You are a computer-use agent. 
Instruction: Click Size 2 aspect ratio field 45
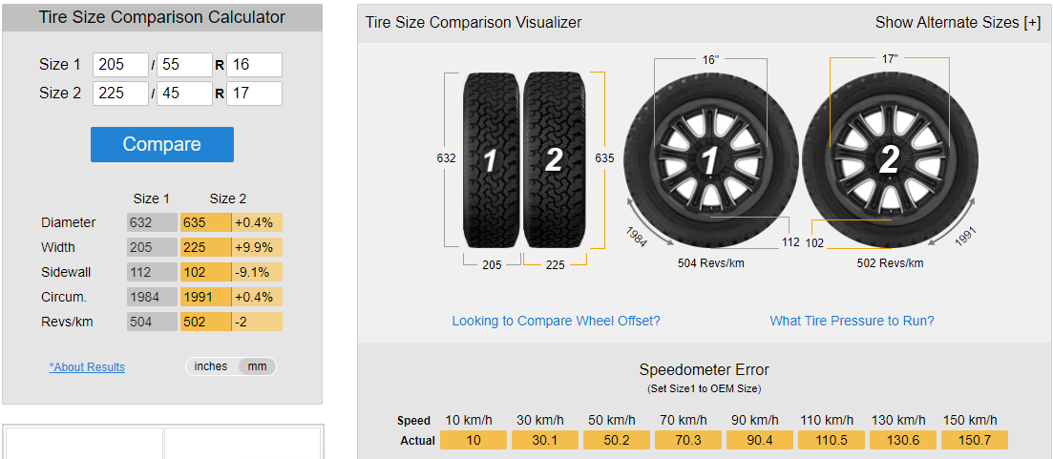coord(184,94)
